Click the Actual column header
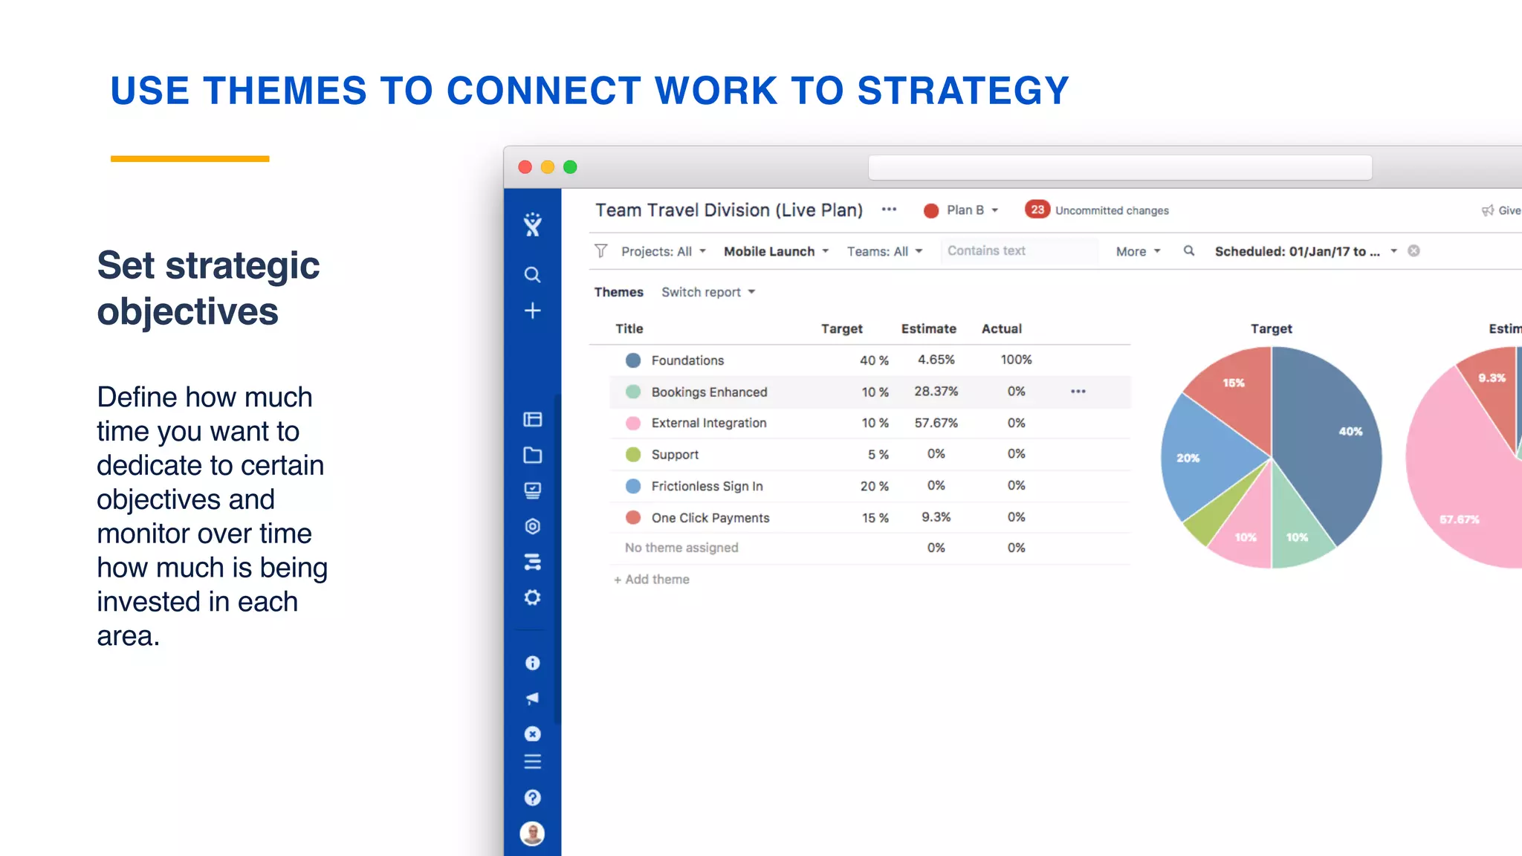Image resolution: width=1522 pixels, height=856 pixels. (1001, 328)
